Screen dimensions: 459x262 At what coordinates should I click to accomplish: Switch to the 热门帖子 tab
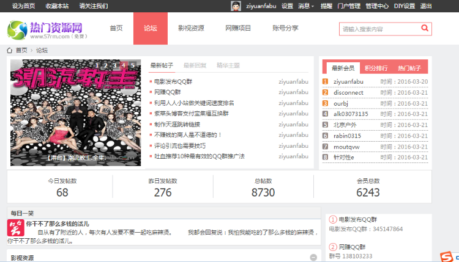pyautogui.click(x=409, y=68)
